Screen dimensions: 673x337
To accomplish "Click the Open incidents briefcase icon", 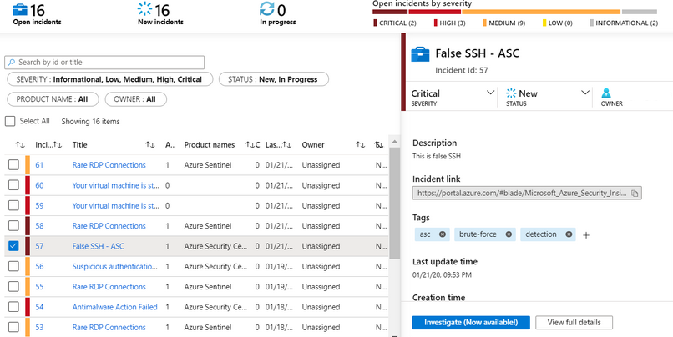I will pos(21,9).
